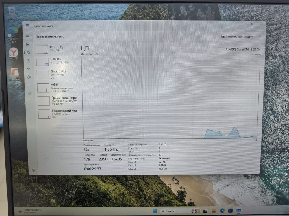Select the Performance page icon
Image resolution: width=289 pixels, height=216 pixels.
click(28, 53)
